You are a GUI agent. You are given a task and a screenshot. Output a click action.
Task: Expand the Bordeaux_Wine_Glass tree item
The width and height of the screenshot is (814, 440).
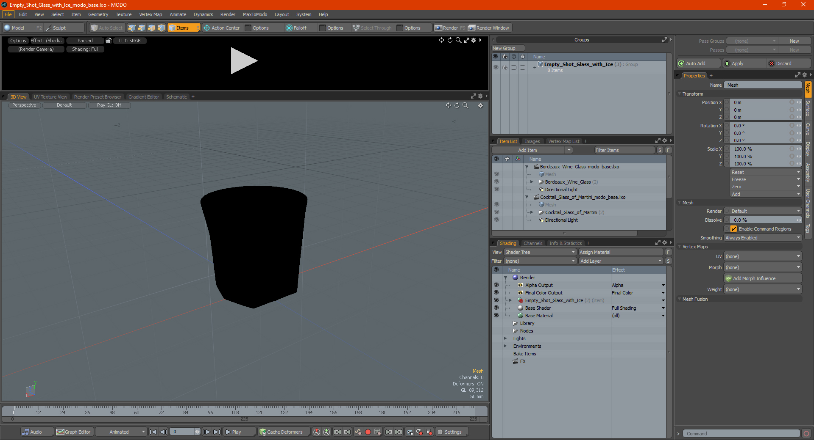[x=532, y=182]
